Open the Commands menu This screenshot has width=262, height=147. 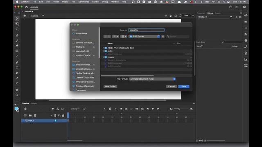(x=84, y=2)
